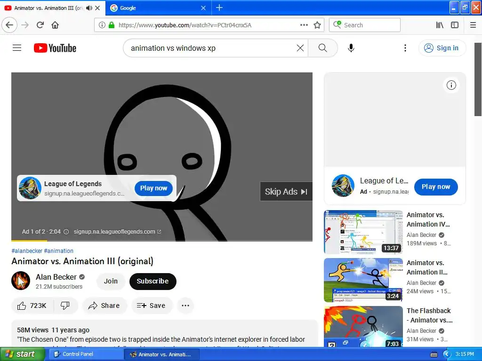Image resolution: width=482 pixels, height=361 pixels.
Task: Open the browser home page
Action: (55, 25)
